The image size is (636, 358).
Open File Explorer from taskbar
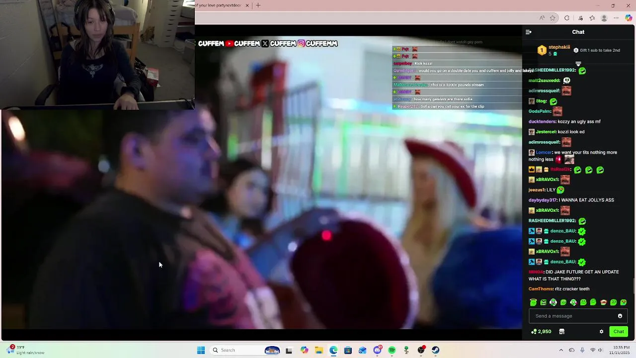click(x=318, y=350)
